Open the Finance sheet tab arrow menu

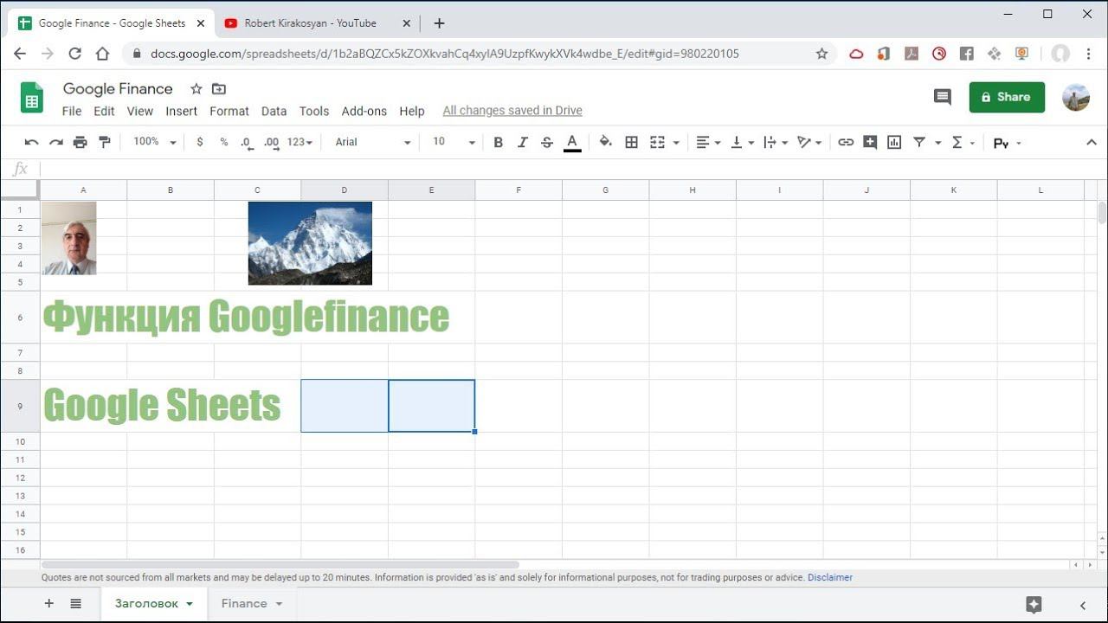(x=279, y=604)
